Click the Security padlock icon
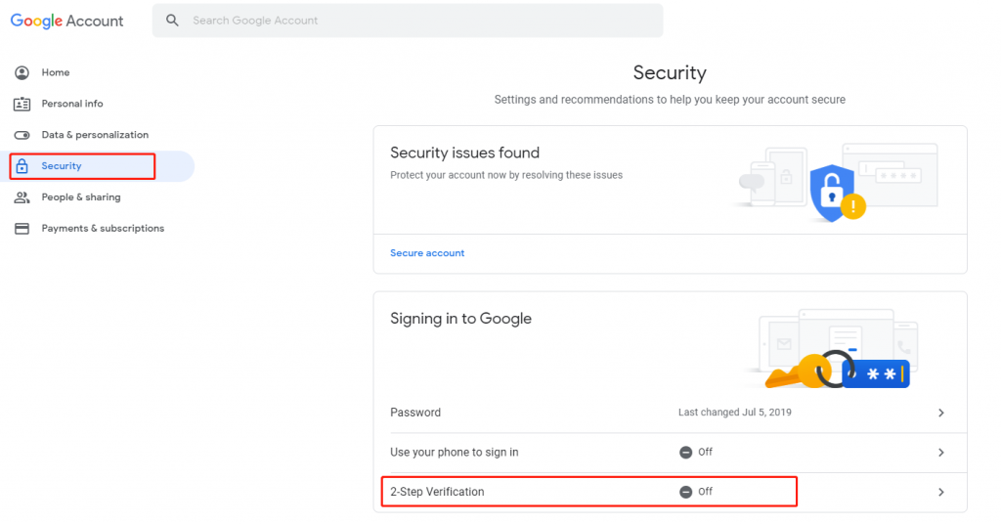 22,166
